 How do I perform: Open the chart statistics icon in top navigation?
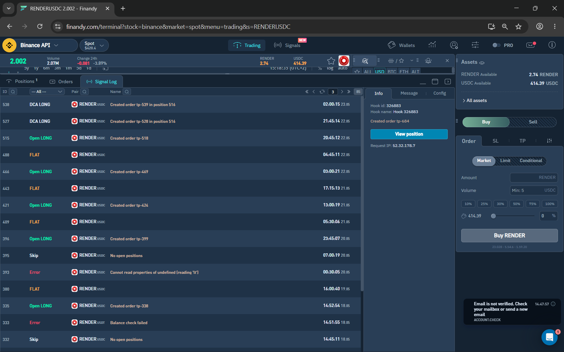432,45
